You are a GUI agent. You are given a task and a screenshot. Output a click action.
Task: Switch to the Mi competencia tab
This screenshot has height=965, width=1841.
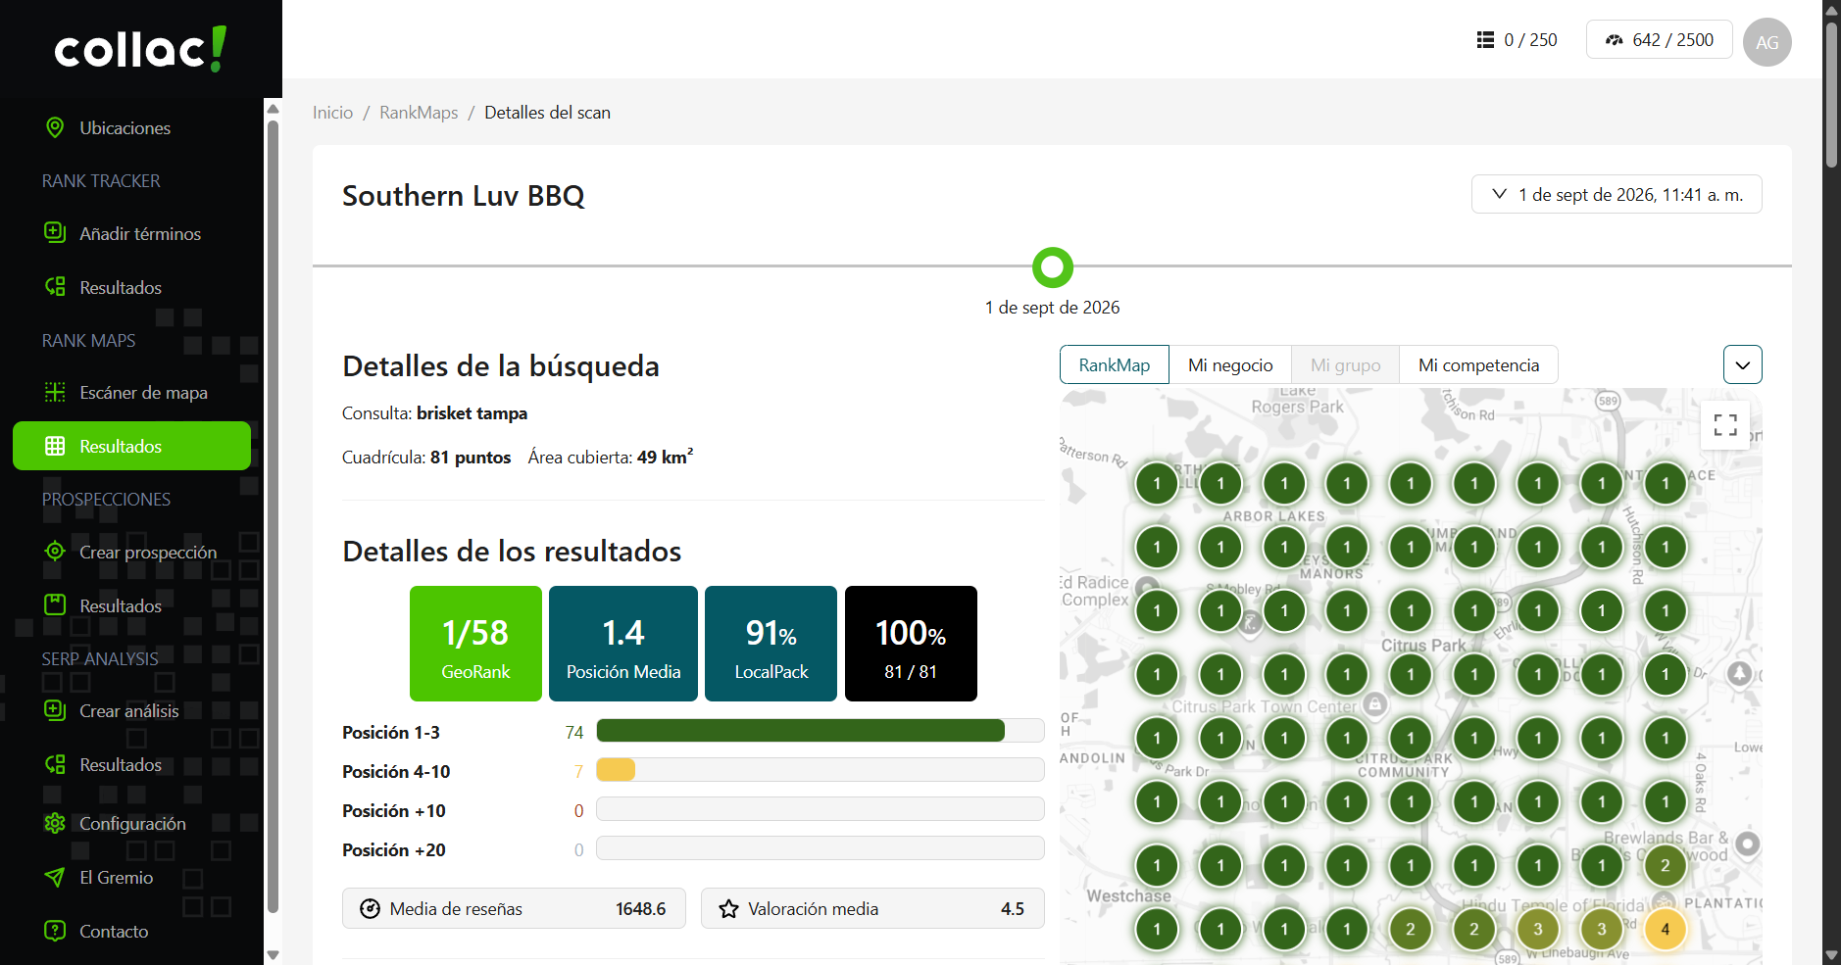[1478, 365]
